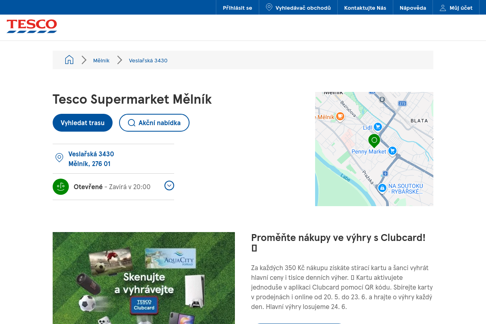Image resolution: width=486 pixels, height=324 pixels.
Task: Open Přihlásit se in the top bar
Action: click(237, 8)
